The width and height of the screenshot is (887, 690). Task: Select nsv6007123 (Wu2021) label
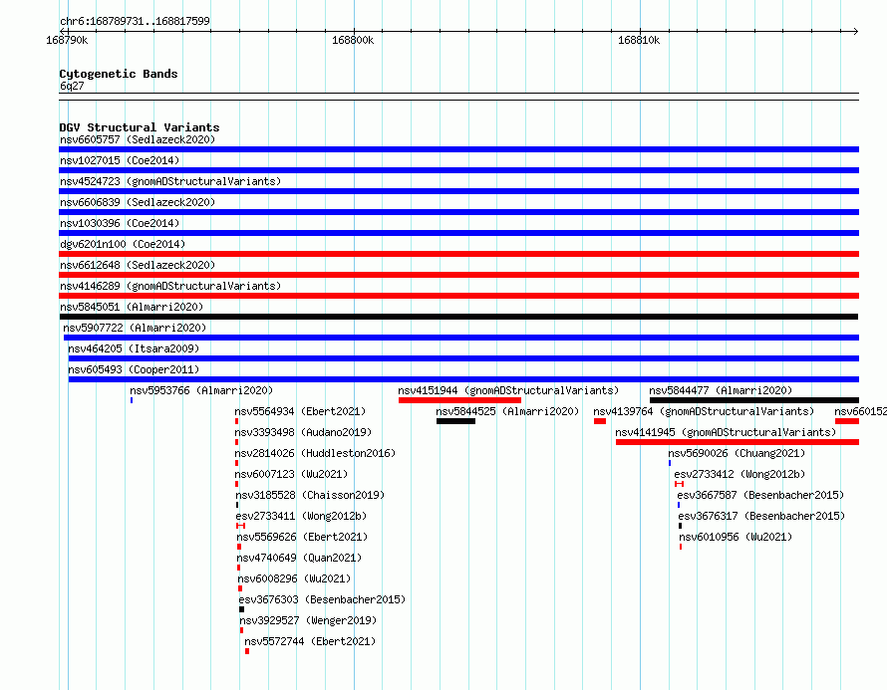click(x=291, y=474)
